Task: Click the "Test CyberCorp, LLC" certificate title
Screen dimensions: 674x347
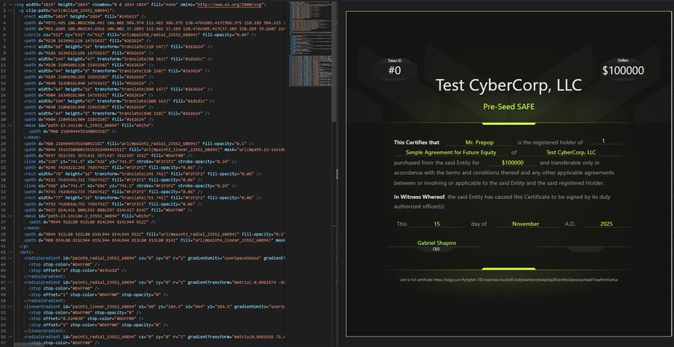Action: [x=508, y=85]
